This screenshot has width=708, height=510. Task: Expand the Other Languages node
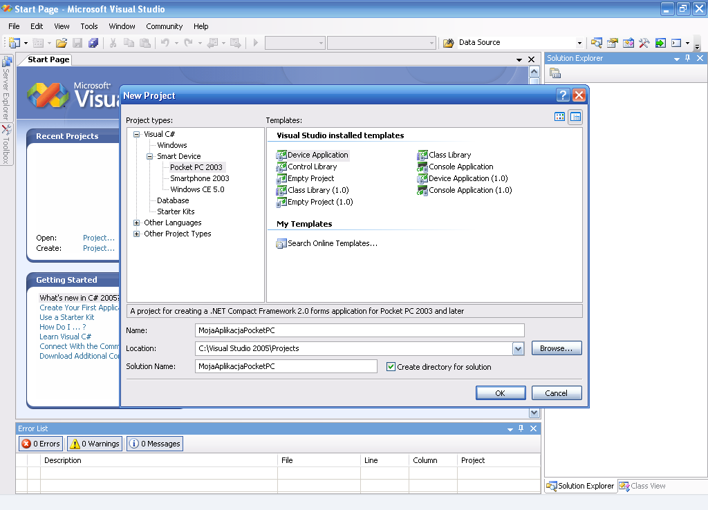136,223
